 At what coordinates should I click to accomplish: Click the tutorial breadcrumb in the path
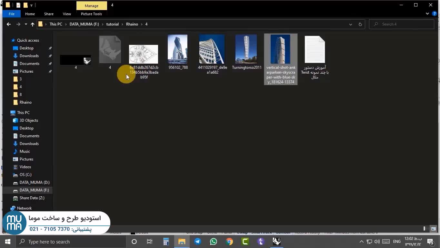[113, 24]
